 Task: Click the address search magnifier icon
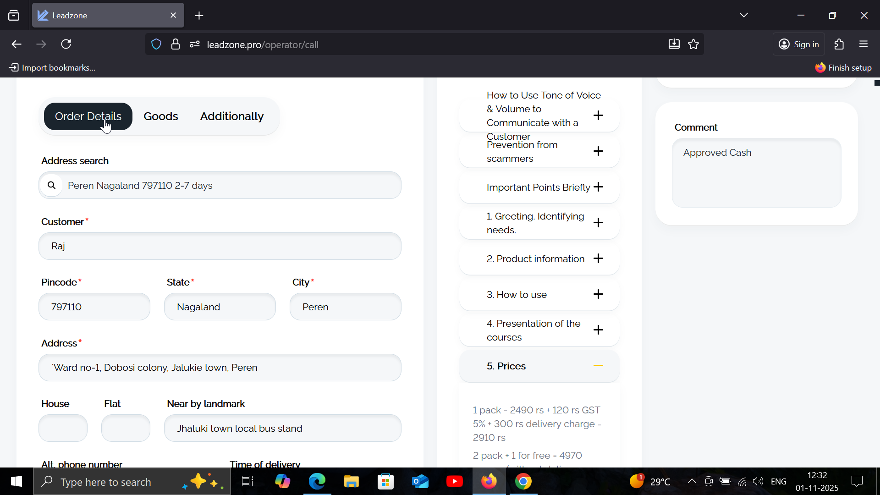coord(51,185)
